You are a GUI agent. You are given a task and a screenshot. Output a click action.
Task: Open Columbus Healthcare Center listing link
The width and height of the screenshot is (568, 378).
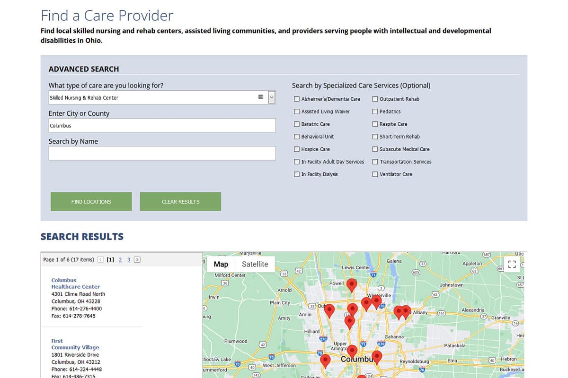(x=75, y=283)
